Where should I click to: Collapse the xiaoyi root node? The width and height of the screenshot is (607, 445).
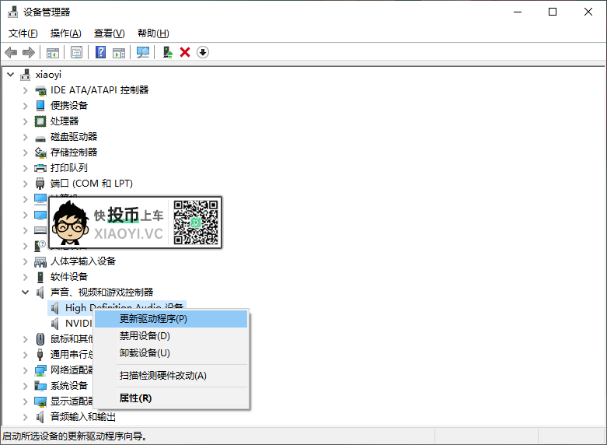point(11,75)
